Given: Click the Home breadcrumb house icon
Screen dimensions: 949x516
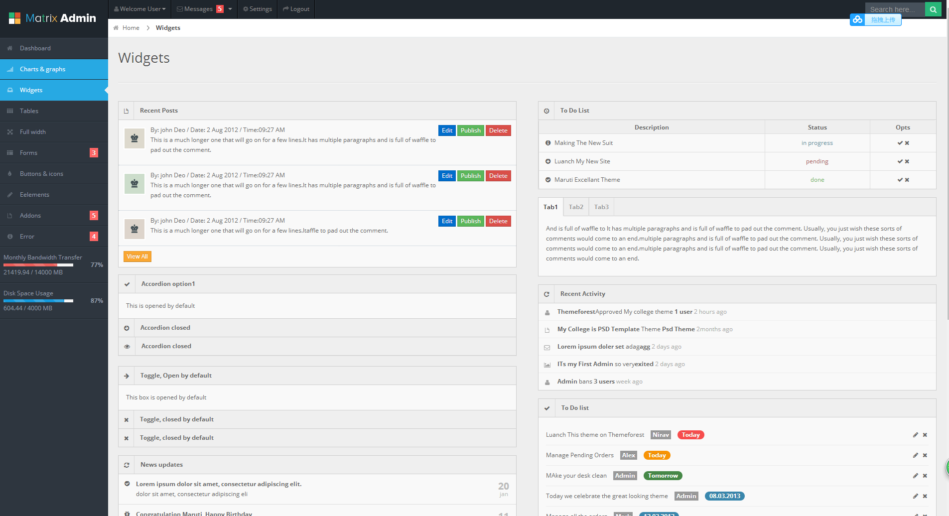Looking at the screenshot, I should pos(116,28).
